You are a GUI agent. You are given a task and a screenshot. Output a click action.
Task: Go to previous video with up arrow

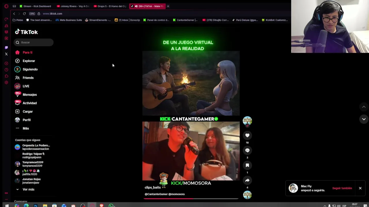(364, 107)
